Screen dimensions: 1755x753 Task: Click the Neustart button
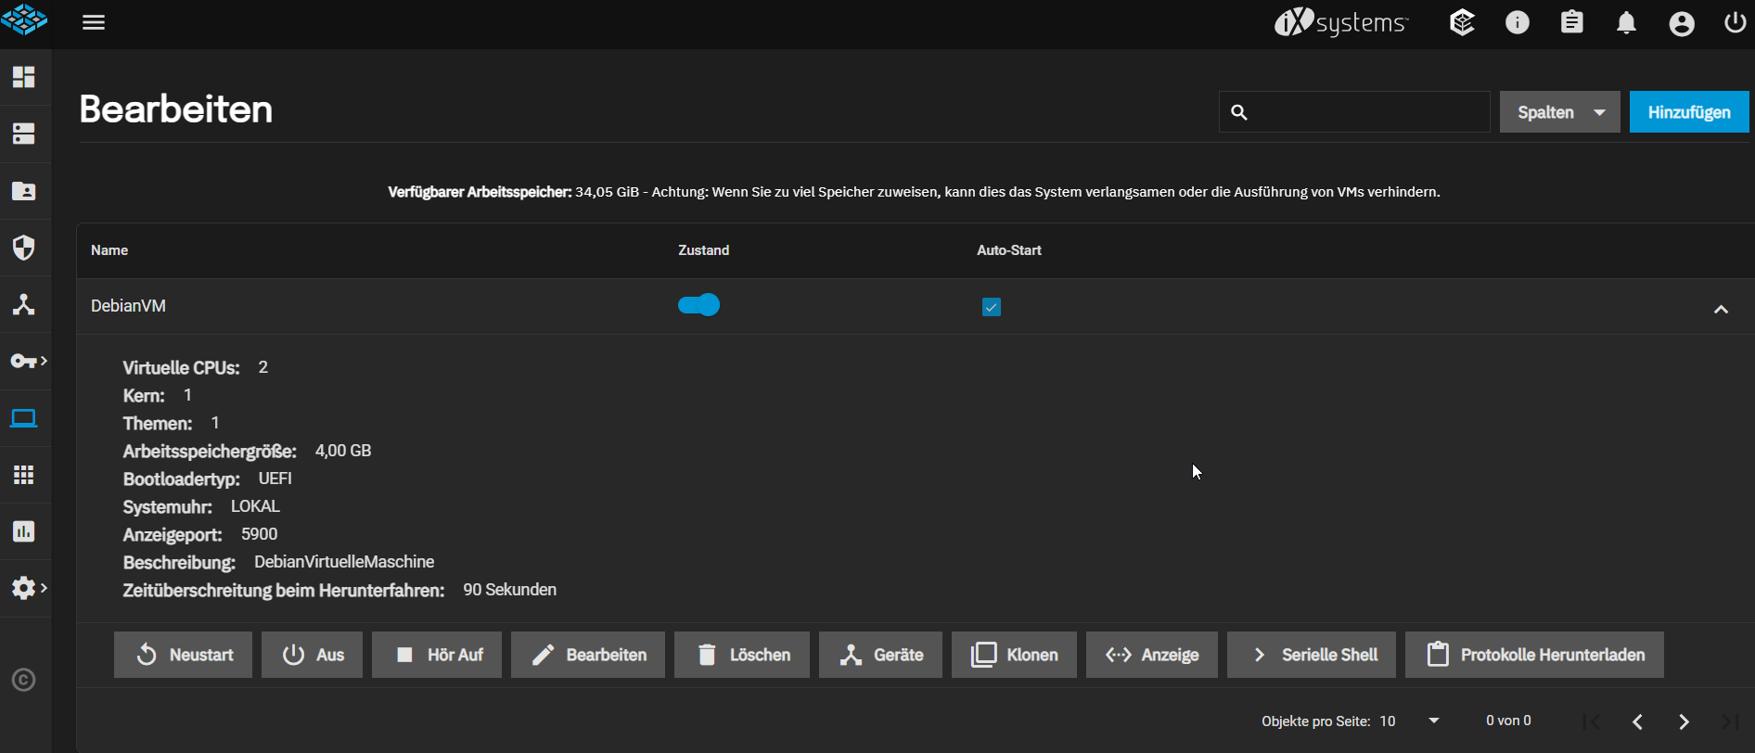[x=183, y=655]
